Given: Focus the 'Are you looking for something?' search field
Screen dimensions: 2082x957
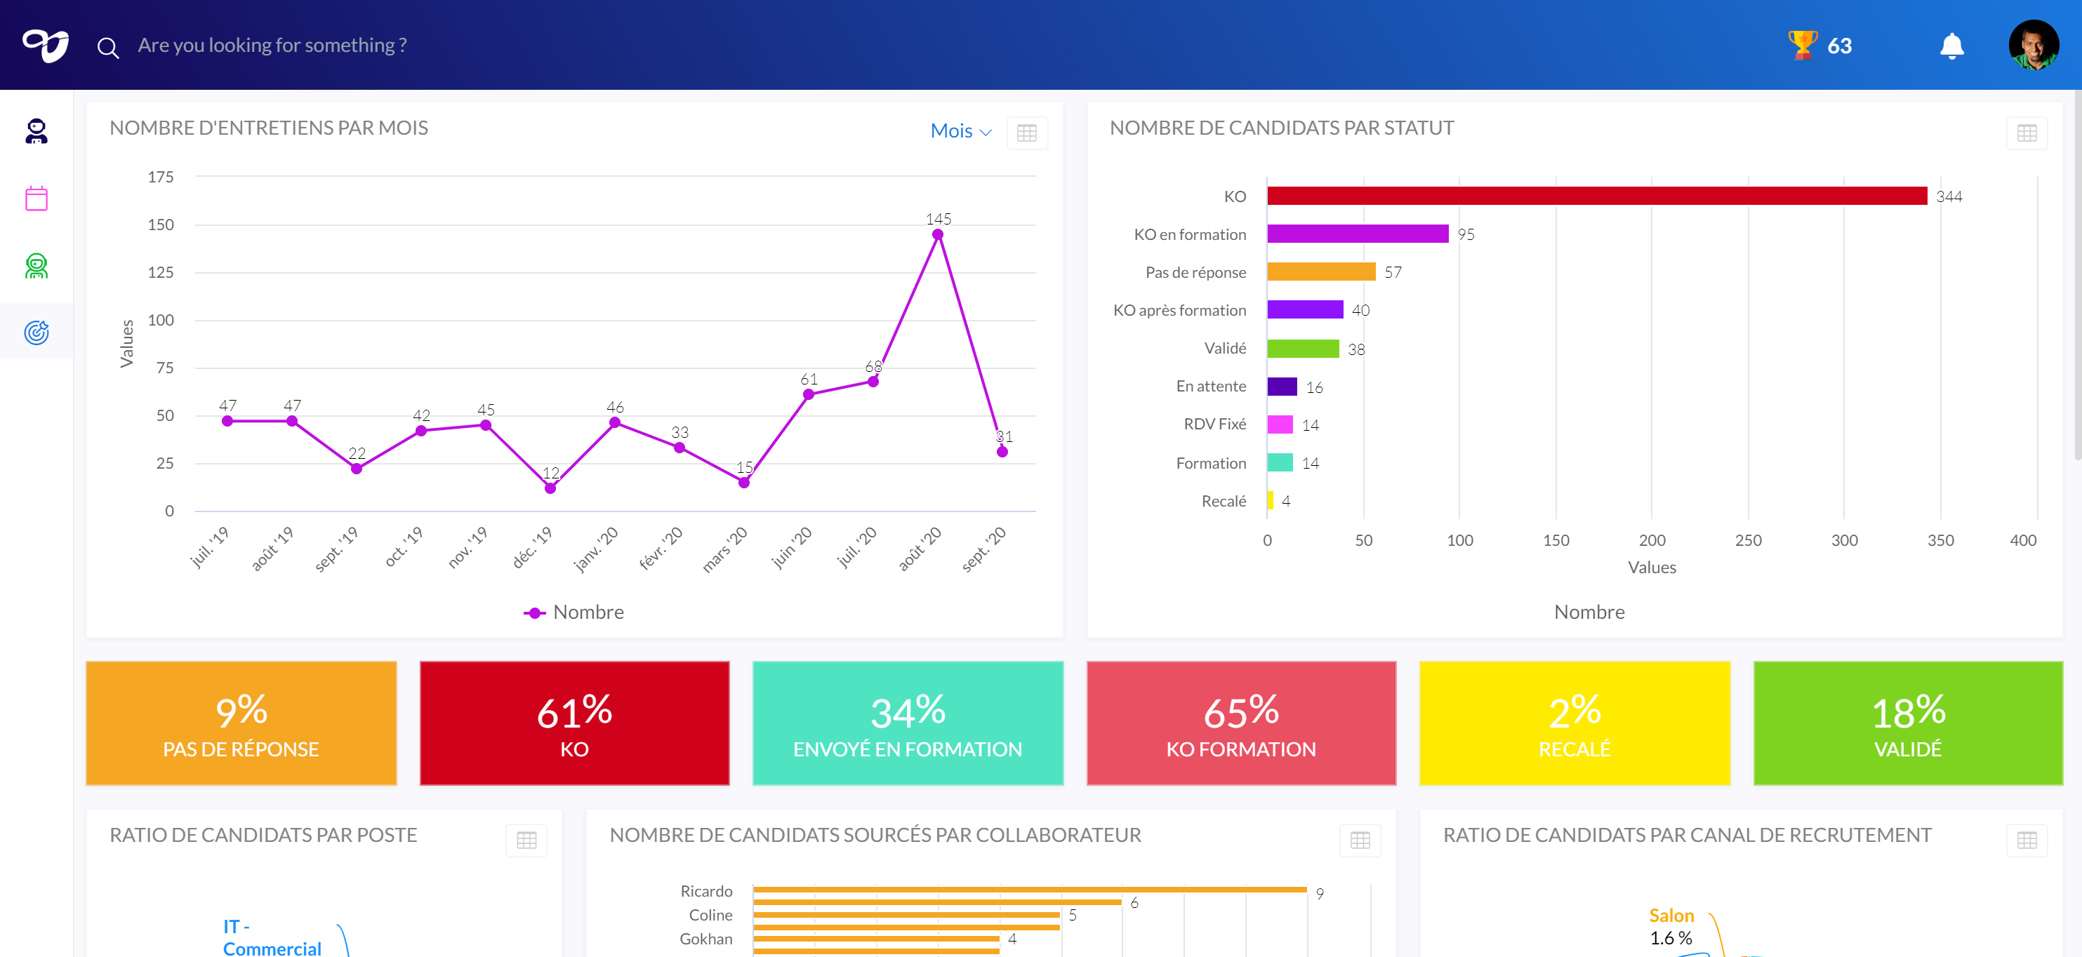Looking at the screenshot, I should (x=272, y=45).
